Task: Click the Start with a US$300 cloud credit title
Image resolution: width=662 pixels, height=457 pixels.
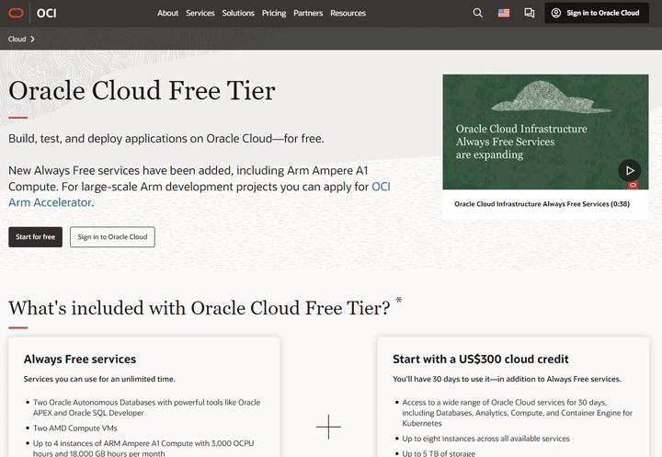Action: [481, 359]
